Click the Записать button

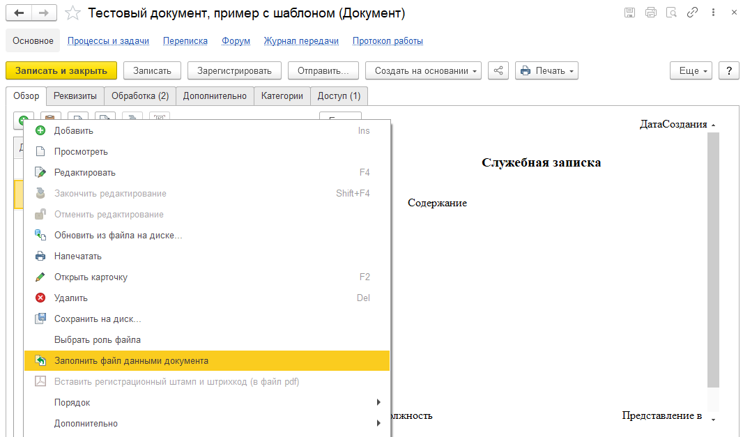[x=152, y=70]
